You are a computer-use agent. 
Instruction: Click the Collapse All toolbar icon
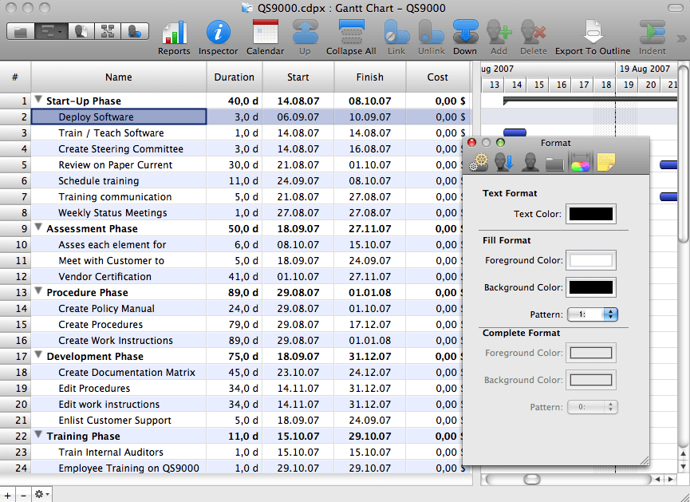point(350,37)
